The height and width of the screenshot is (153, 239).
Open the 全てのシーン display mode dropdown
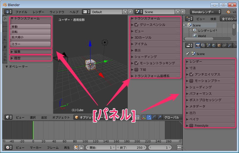click(229, 19)
